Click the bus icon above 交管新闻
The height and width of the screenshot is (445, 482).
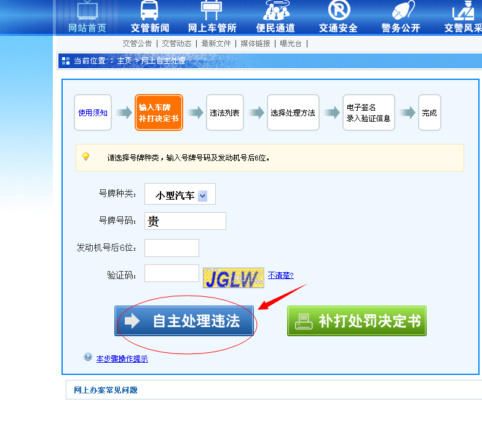149,10
